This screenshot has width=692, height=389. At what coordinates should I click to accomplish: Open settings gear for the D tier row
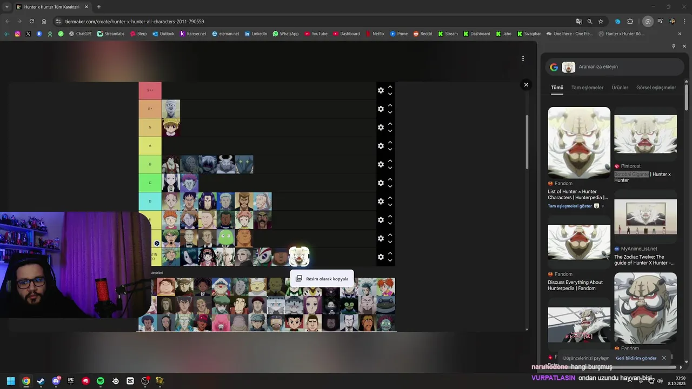(x=381, y=202)
